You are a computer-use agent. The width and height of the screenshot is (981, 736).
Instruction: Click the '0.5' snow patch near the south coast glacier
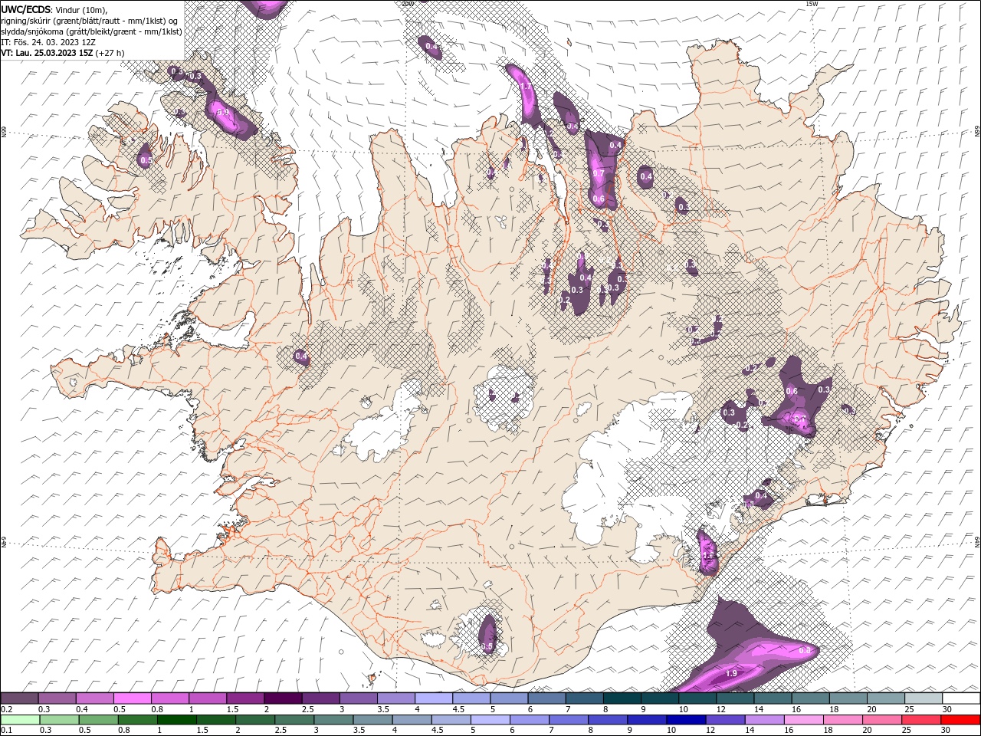point(487,636)
